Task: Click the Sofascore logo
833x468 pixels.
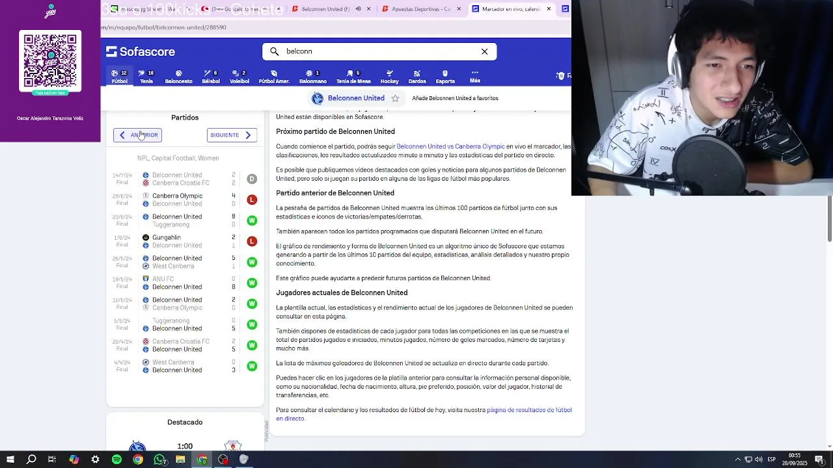Action: click(141, 51)
